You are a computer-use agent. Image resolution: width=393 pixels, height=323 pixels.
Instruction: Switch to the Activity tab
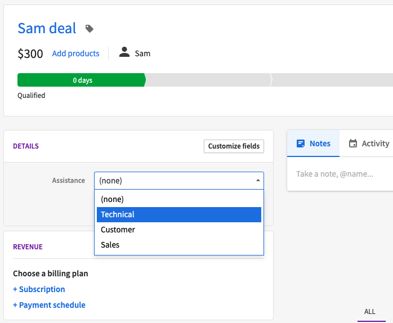click(x=369, y=143)
